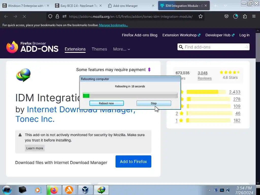Image resolution: width=260 pixels, height=195 pixels.
Task: Click the Learn more button
Action: click(x=35, y=148)
